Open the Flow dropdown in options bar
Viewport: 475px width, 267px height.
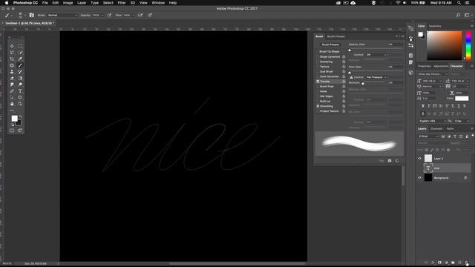(133, 15)
